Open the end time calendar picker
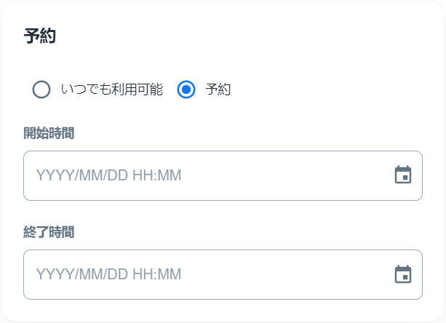The height and width of the screenshot is (323, 446). (x=403, y=274)
